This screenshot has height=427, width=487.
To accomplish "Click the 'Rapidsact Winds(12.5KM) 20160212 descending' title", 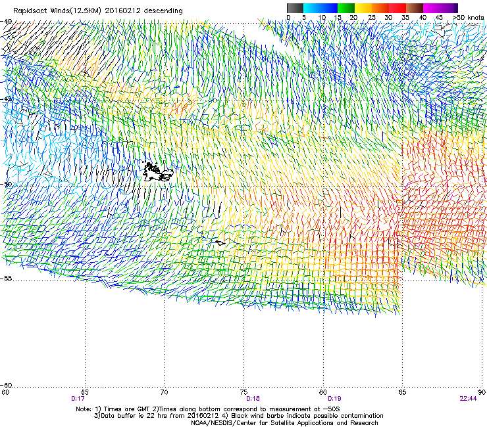I will 98,11.
